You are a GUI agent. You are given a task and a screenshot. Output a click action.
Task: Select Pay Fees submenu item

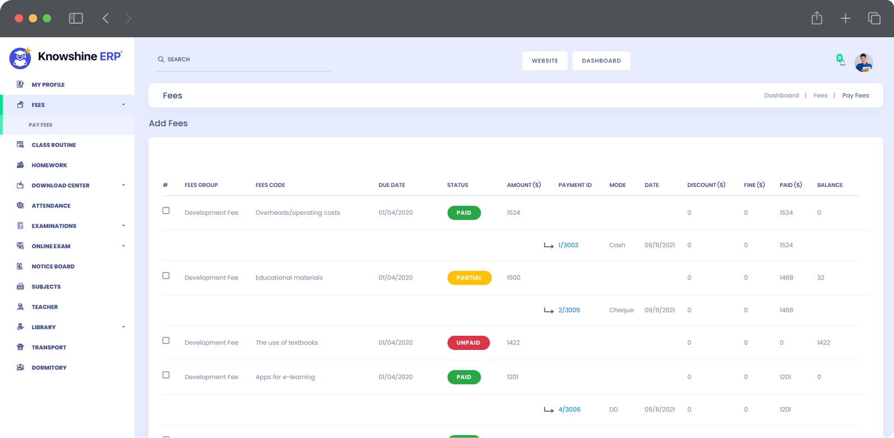(x=41, y=125)
